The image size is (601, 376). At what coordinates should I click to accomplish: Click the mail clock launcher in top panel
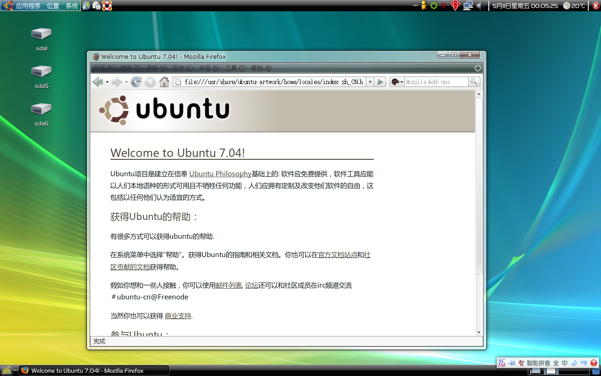(x=97, y=6)
